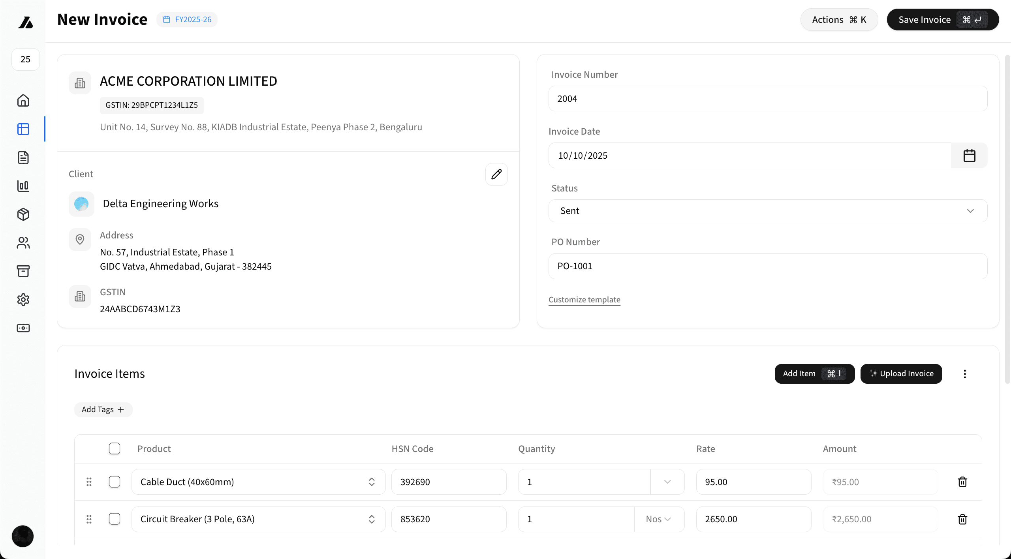This screenshot has width=1011, height=559.
Task: Delete the Circuit Breaker row with trash icon
Action: coord(962,519)
